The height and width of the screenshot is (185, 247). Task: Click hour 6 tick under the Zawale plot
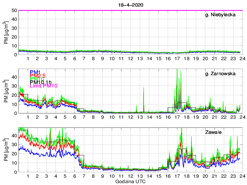tap(74, 176)
